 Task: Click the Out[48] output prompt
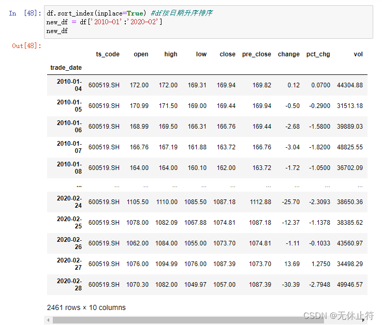pos(26,46)
